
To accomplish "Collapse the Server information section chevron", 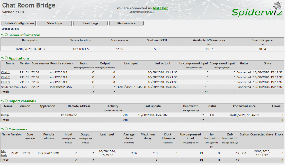I will pos(2,35).
